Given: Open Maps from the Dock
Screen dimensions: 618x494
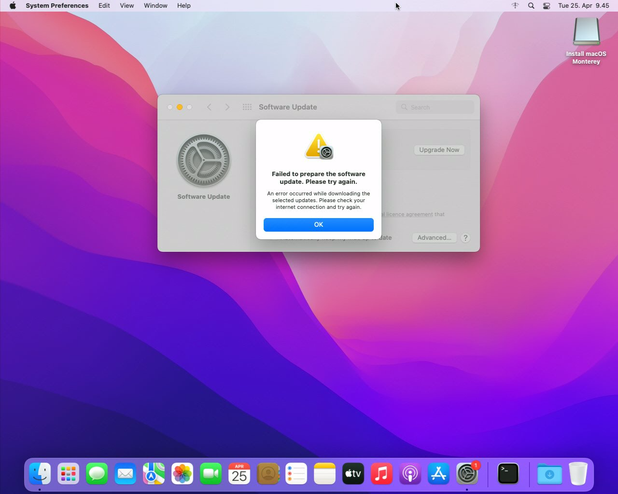Looking at the screenshot, I should coord(154,474).
